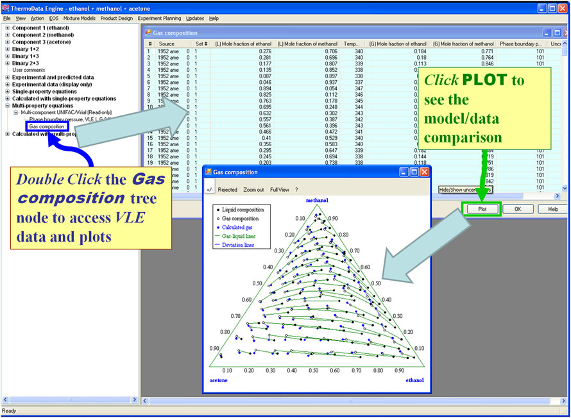The width and height of the screenshot is (571, 418).
Task: Click cell value 0.706 in first row
Action: [330, 51]
